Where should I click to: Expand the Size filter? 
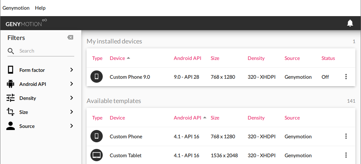pos(71,112)
